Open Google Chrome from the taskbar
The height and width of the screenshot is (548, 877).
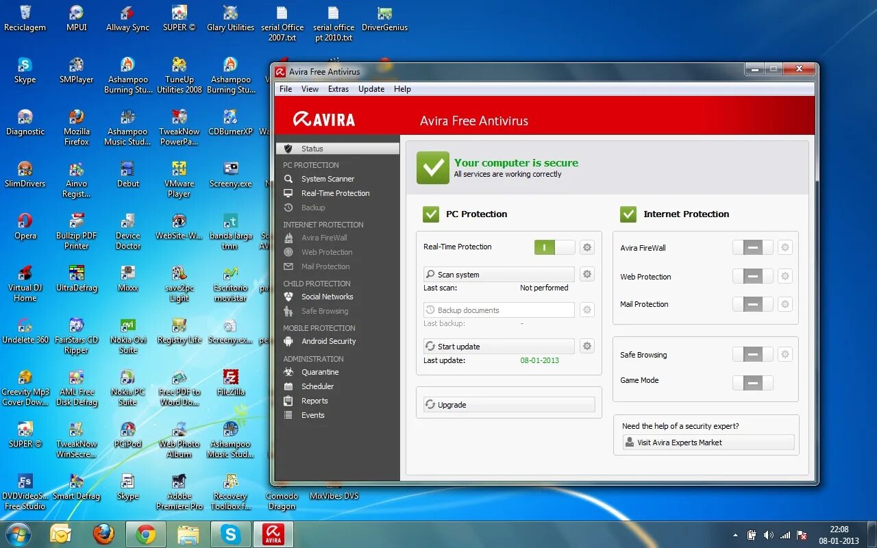[x=145, y=534]
